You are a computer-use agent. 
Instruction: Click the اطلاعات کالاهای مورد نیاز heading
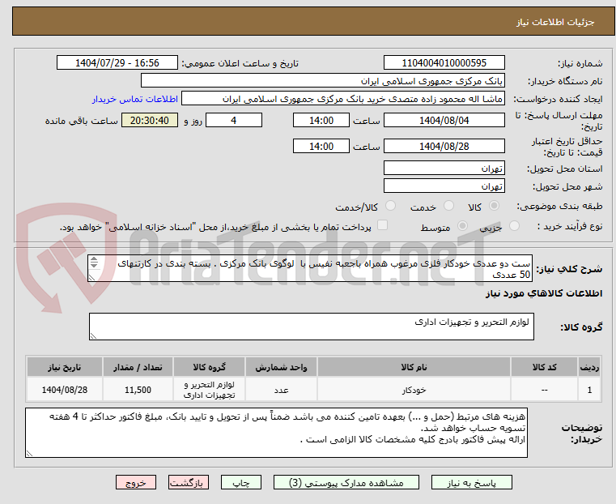[x=544, y=293]
